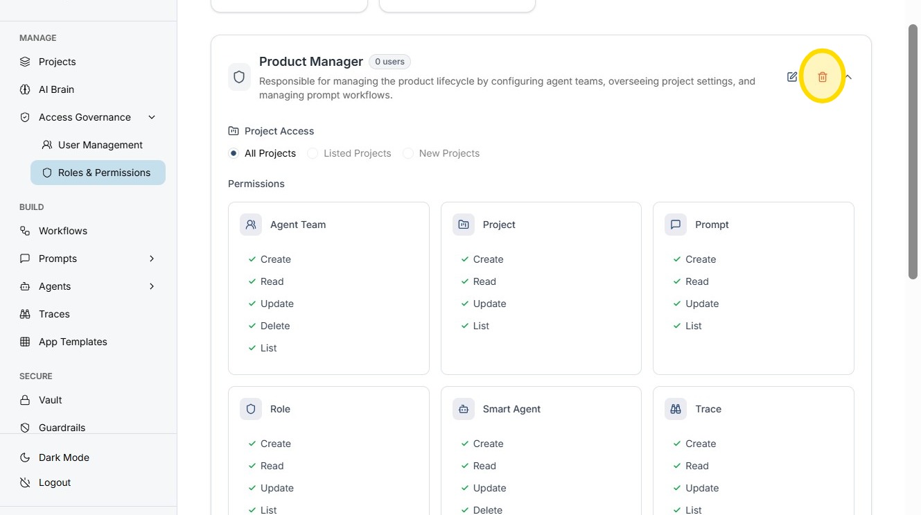Click the Product Manager shield icon

[x=239, y=77]
